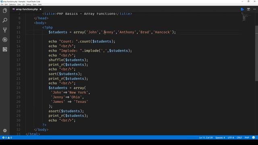258x145 pixels.
Task: Click the </head> tag on line 8
Action: click(41, 18)
